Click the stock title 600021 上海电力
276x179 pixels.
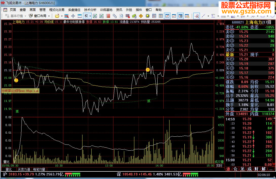[x=250, y=22]
